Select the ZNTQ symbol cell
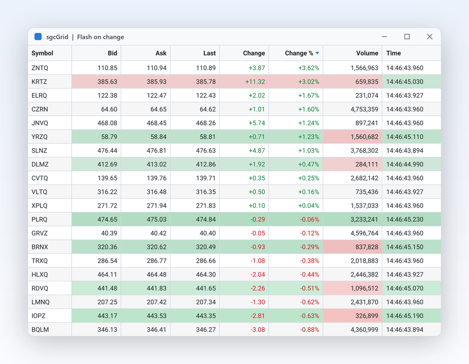Screen dimensions: 469x364 (x=50, y=68)
